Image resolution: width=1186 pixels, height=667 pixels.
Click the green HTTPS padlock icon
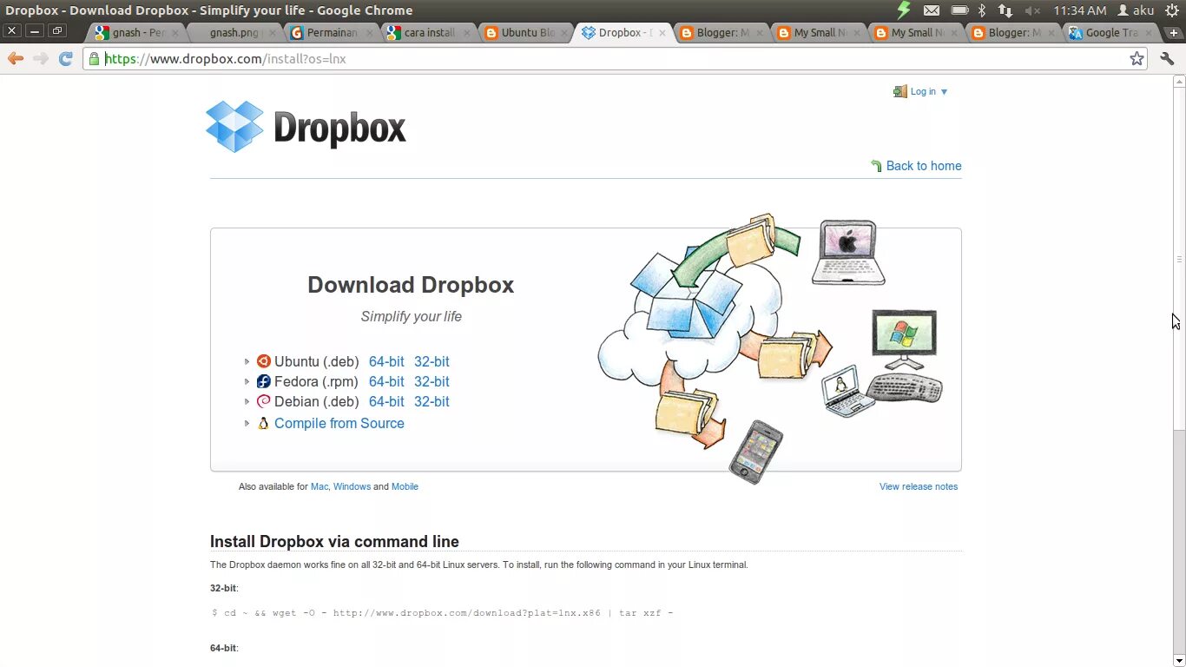pos(94,58)
